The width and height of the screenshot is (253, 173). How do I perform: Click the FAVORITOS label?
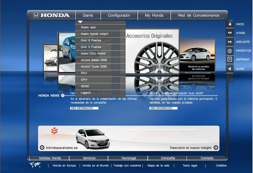coord(243,51)
